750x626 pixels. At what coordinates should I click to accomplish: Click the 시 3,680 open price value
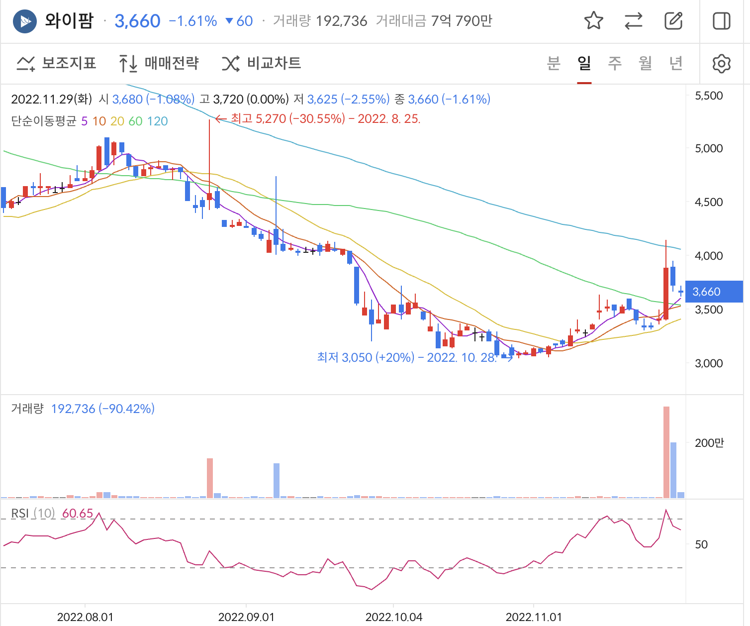[147, 99]
